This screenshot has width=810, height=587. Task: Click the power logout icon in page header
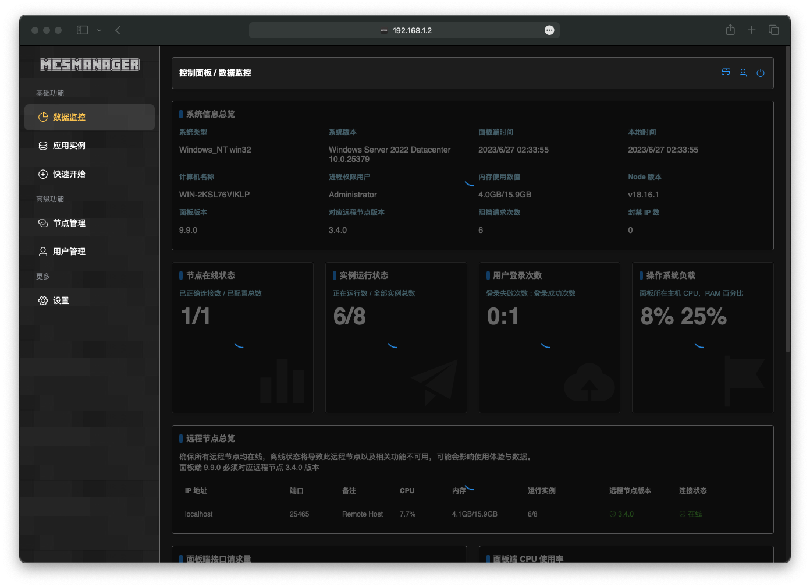[x=761, y=73]
